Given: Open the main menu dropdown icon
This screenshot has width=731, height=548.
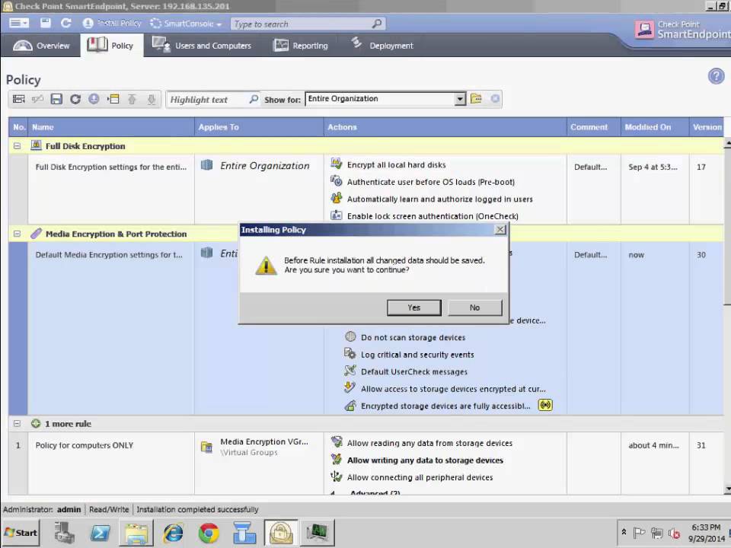Looking at the screenshot, I should point(19,23).
